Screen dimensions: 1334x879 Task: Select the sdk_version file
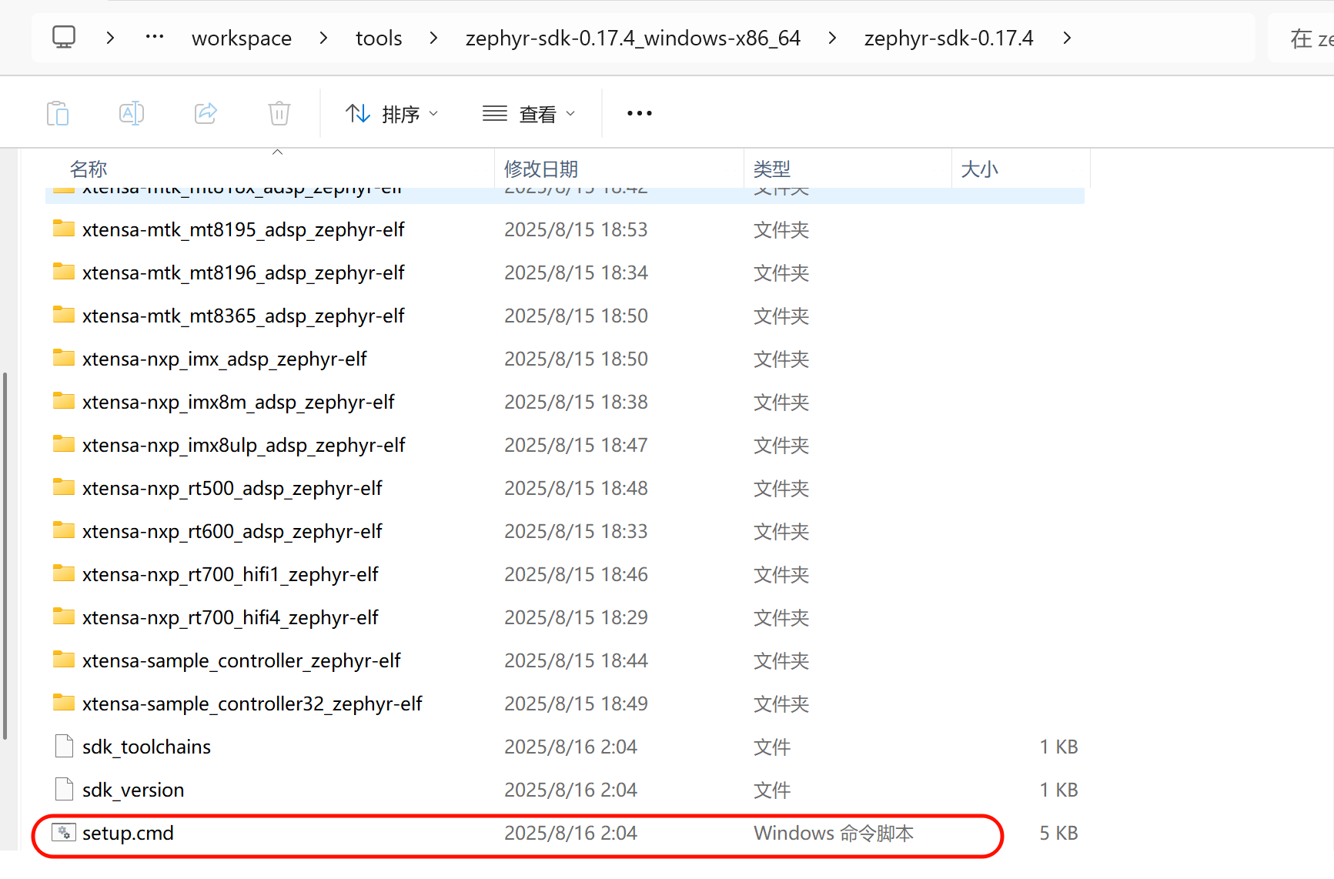133,789
